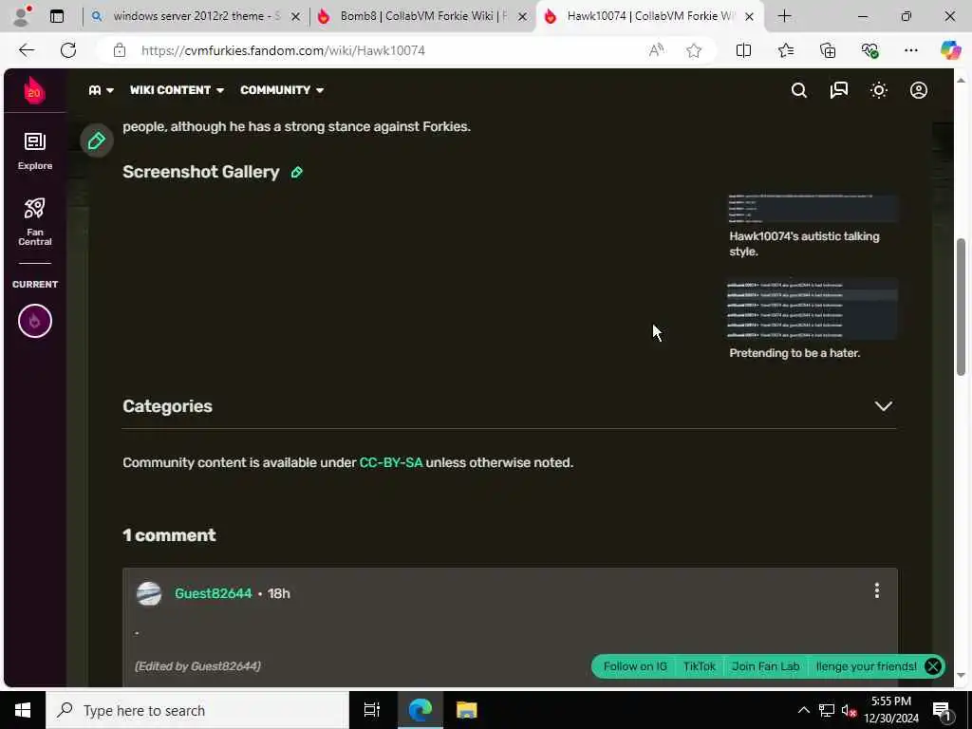Open the Favorites list icon
The image size is (972, 729).
point(785,50)
